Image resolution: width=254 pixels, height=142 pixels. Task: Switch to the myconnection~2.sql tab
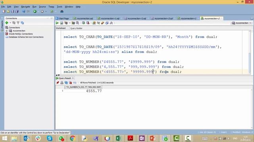click(135, 19)
